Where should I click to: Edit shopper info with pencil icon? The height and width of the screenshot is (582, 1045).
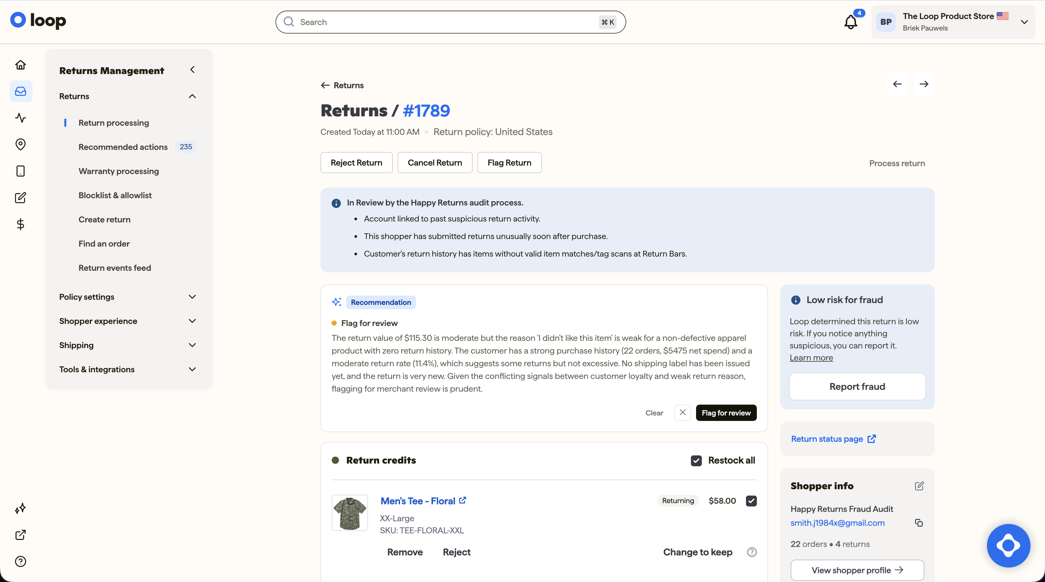(x=919, y=486)
